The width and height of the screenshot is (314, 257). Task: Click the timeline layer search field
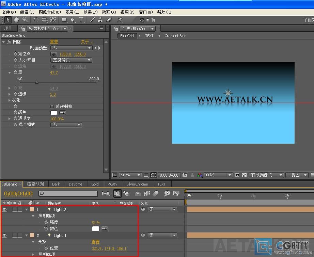pyautogui.click(x=68, y=194)
